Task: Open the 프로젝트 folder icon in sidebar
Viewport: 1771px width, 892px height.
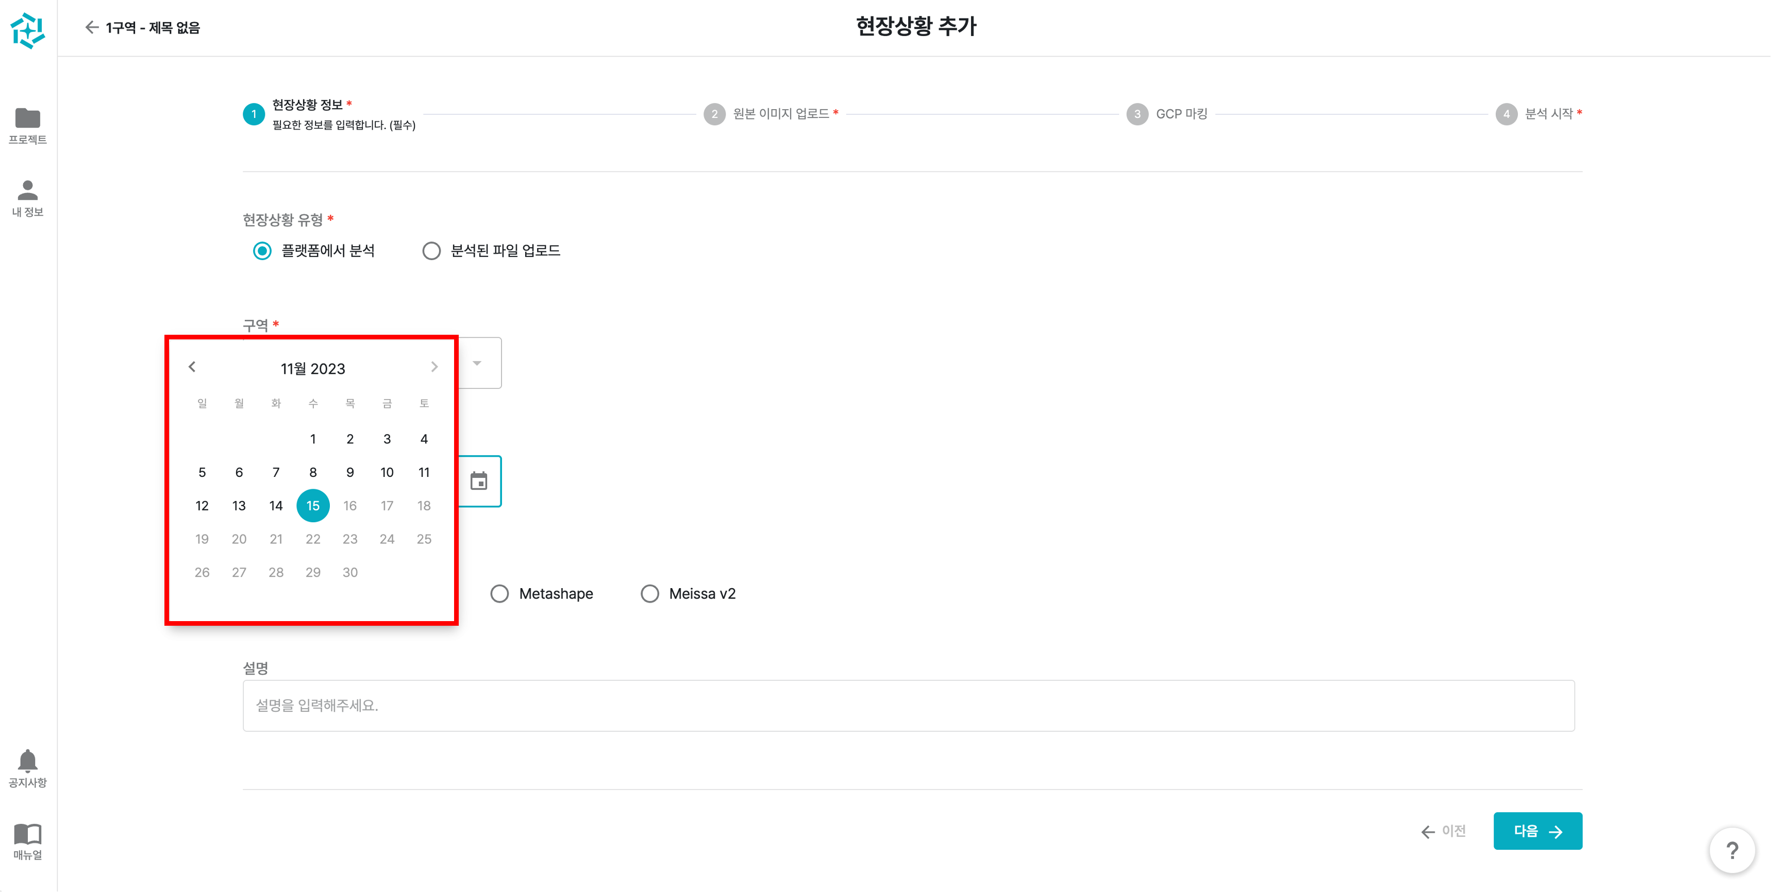Action: click(27, 119)
